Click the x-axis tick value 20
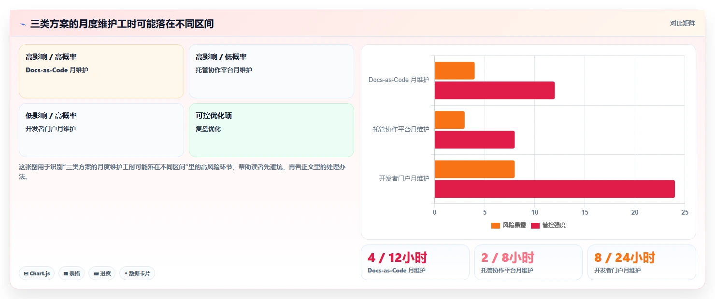715x299 pixels. click(635, 212)
